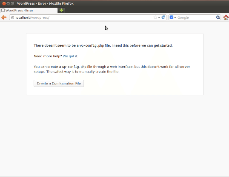The image size is (229, 177).
Task: Focus the localhost/wordpress/ address field
Action: [x=84, y=17]
